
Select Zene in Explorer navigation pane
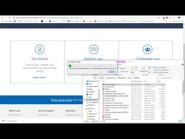coord(89,97)
